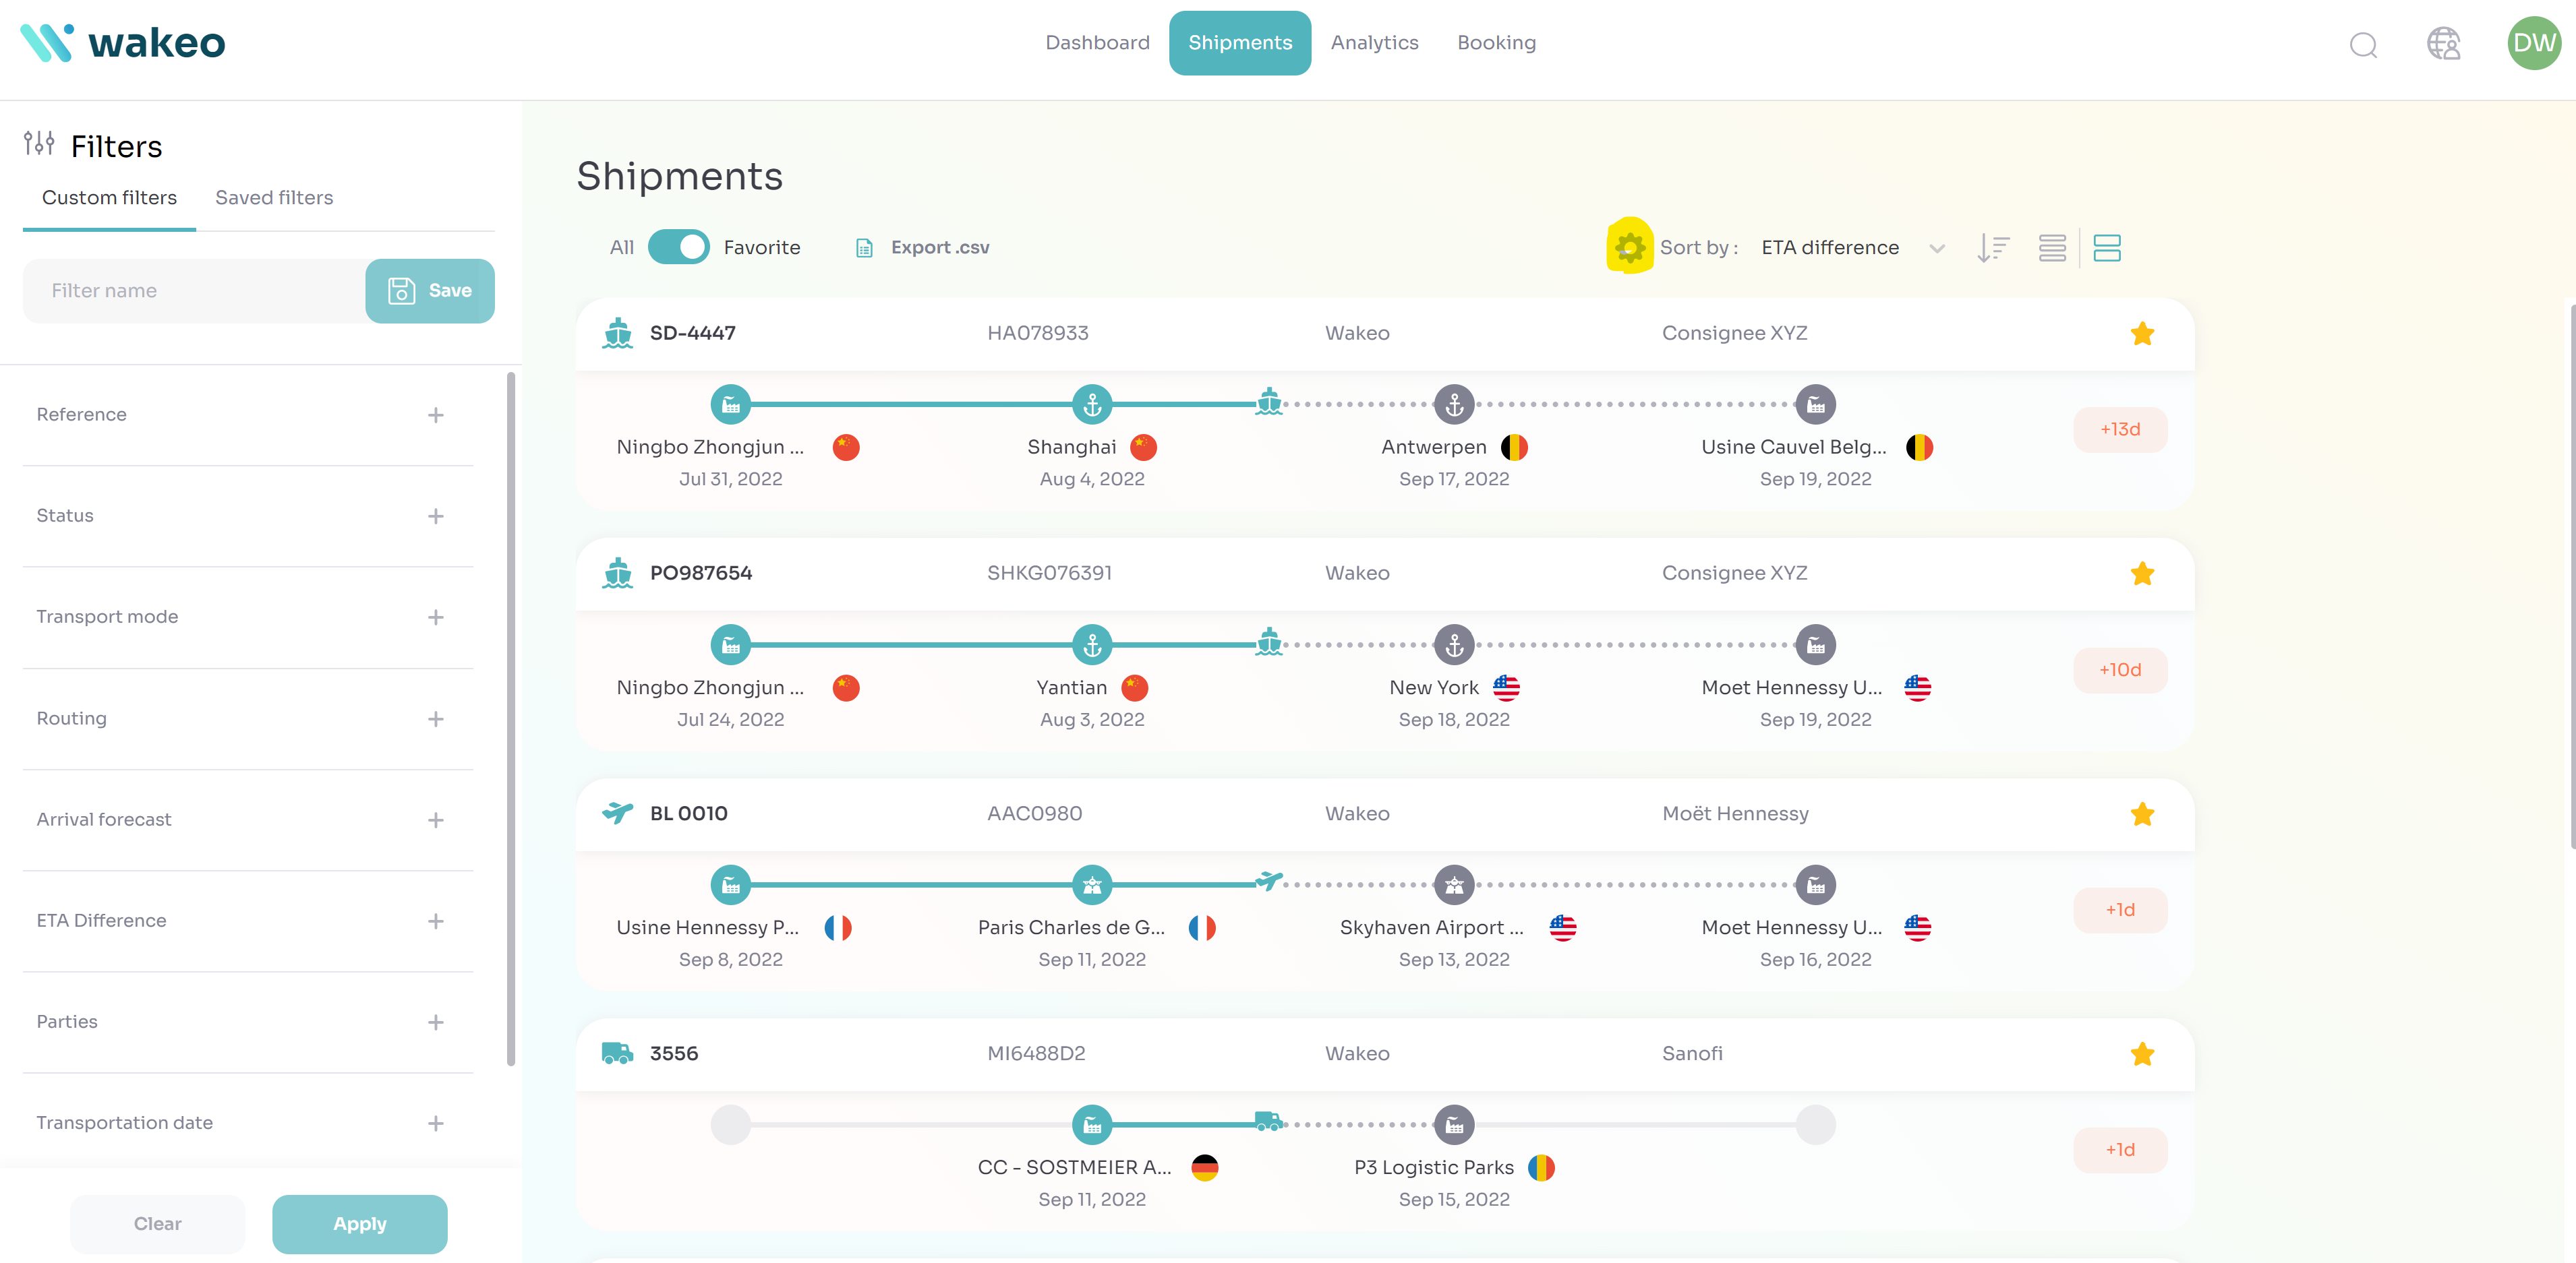
Task: Expand the Arrival forecast filter
Action: pos(435,820)
